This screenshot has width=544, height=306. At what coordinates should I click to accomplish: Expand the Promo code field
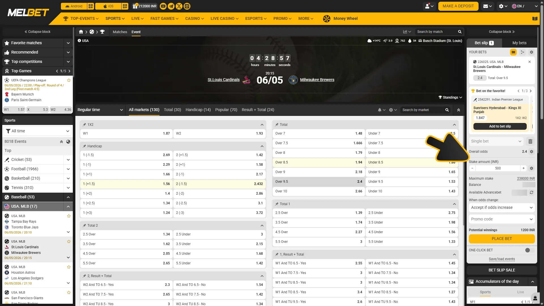[x=502, y=219]
